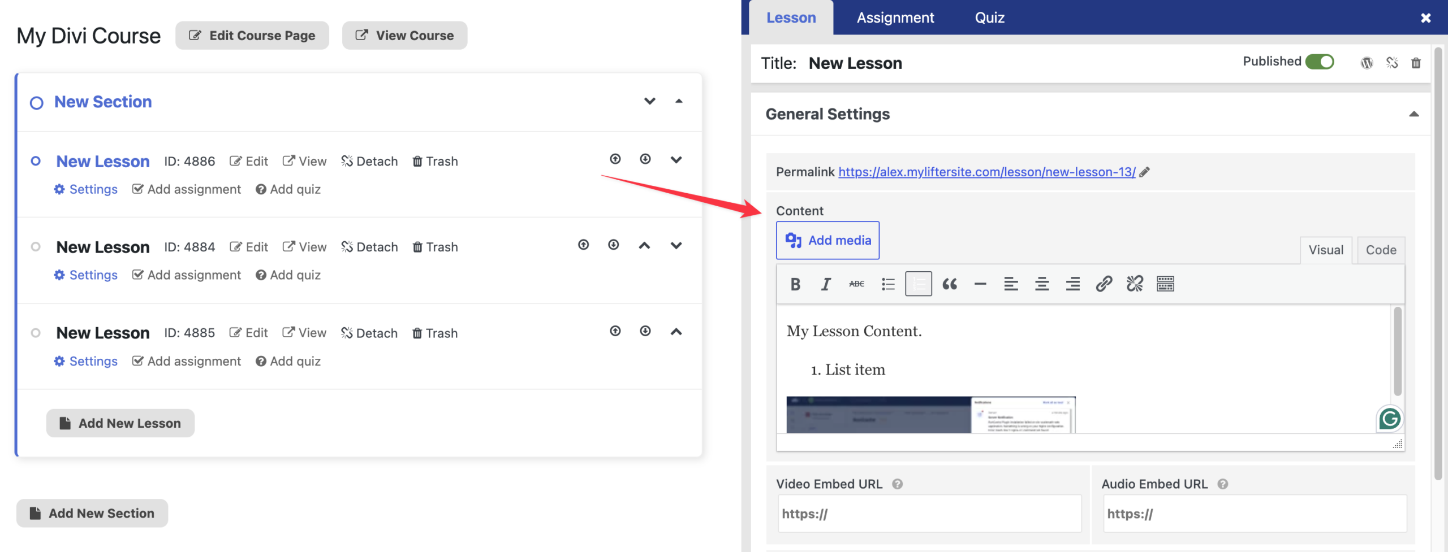The image size is (1448, 552).
Task: Click the circle beside lesson ID 4884
Action: (x=35, y=247)
